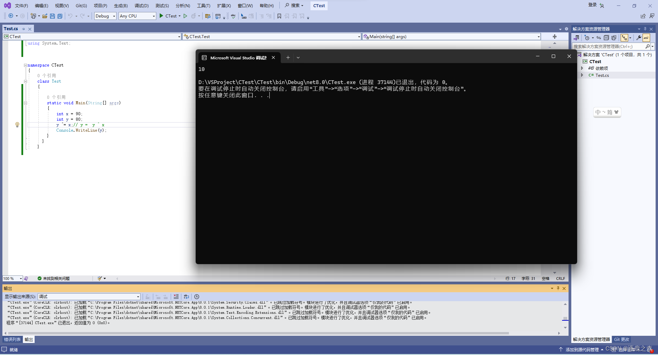Click 添加到源代码管理 in status bar
Screen dimensions: 658x355
tap(582, 350)
